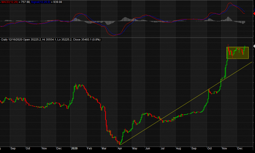Click the white last-price marker arrow
The width and height of the screenshot is (255, 153).
pyautogui.click(x=253, y=47)
